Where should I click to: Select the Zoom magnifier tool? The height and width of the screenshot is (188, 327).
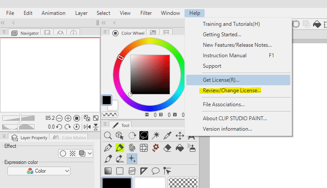pyautogui.click(x=108, y=136)
